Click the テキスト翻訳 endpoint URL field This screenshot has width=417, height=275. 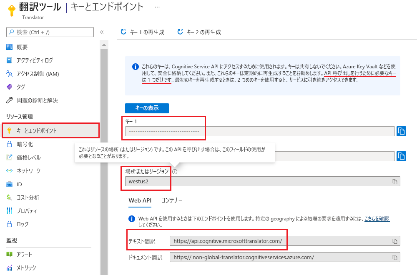pos(285,241)
